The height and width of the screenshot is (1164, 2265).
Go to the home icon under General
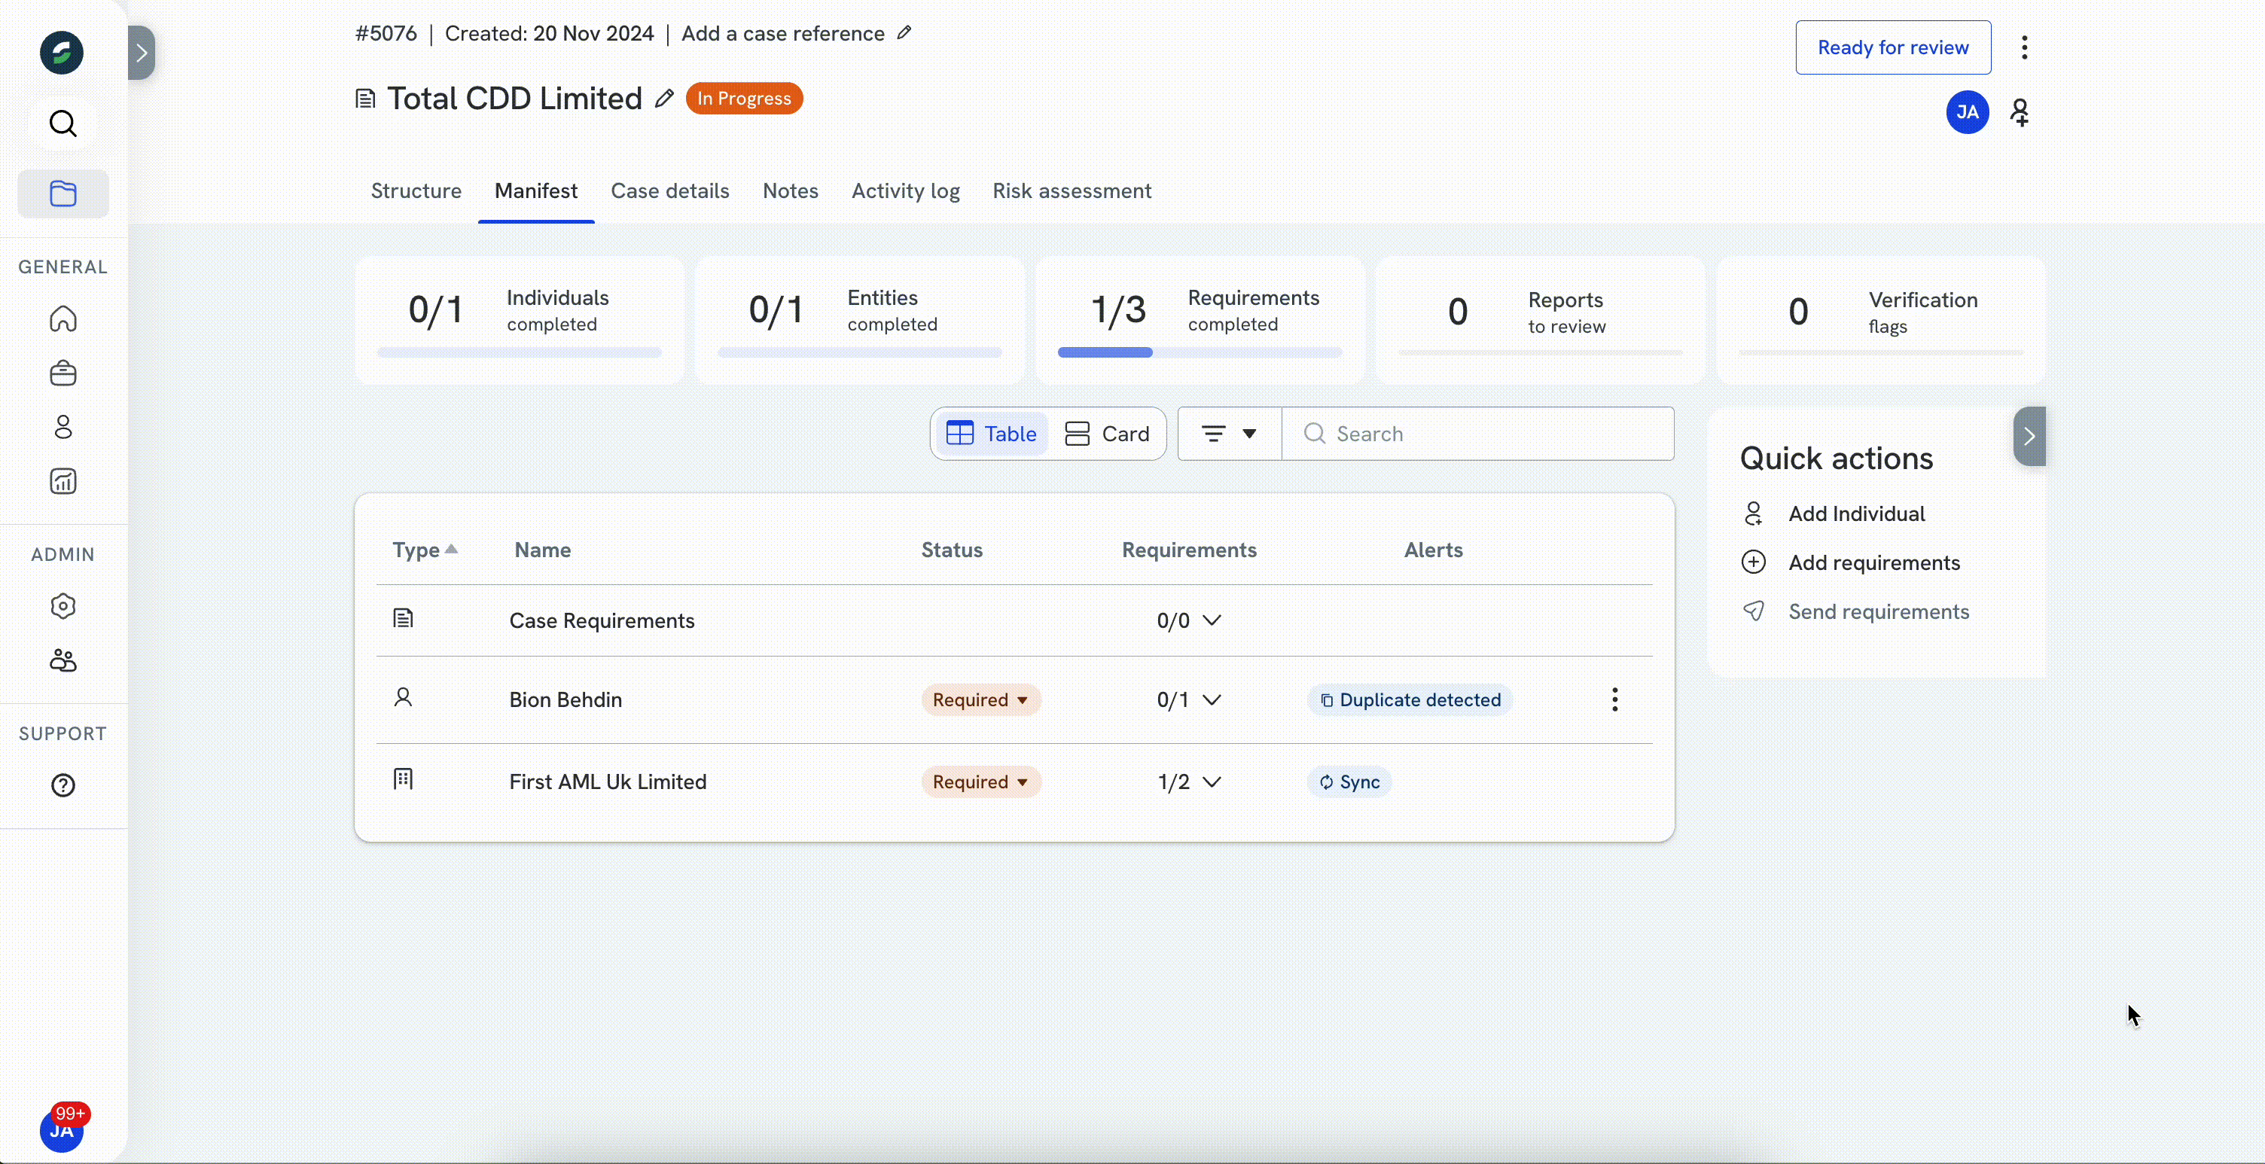(62, 318)
